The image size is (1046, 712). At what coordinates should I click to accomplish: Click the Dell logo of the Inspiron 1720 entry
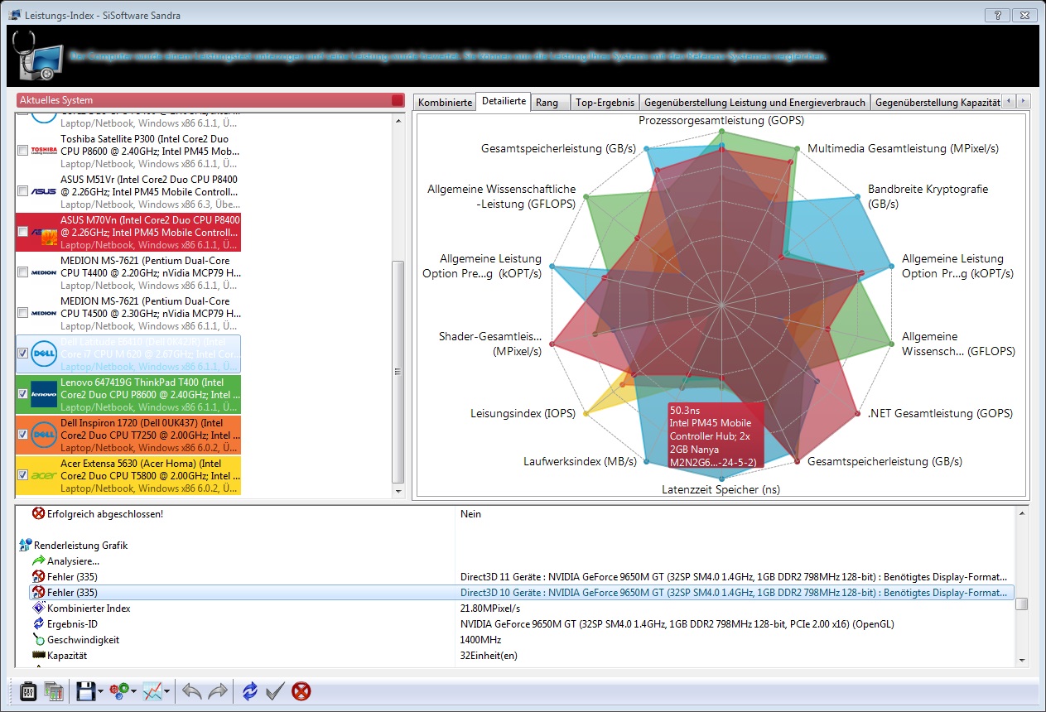click(x=44, y=435)
